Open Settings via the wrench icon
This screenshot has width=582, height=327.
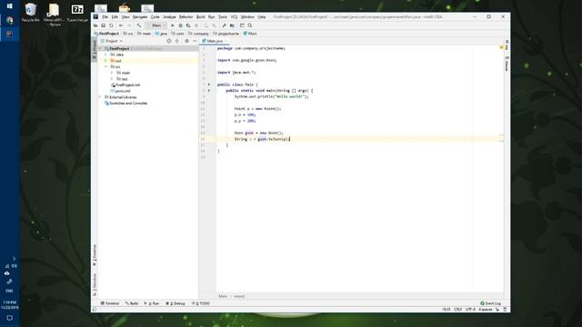(x=225, y=25)
